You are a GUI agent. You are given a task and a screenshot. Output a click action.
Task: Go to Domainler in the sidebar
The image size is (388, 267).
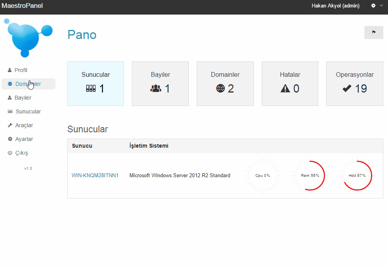pyautogui.click(x=28, y=84)
